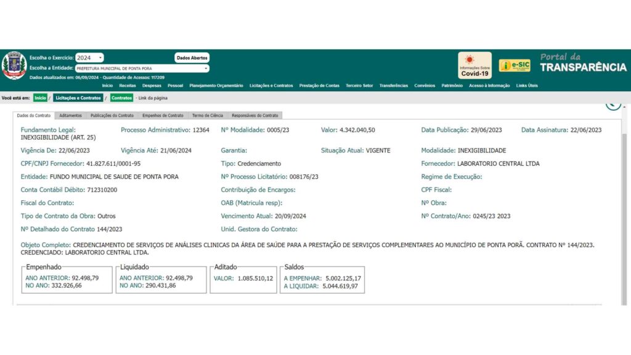Switch to the Empenhos de Contrato tab

pos(163,115)
